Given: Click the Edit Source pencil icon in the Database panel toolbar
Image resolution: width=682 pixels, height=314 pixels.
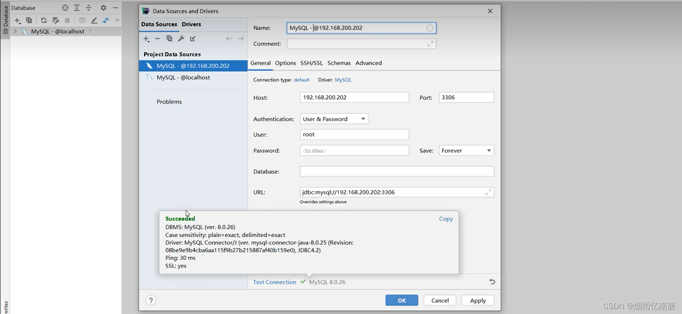Looking at the screenshot, I should (x=94, y=20).
